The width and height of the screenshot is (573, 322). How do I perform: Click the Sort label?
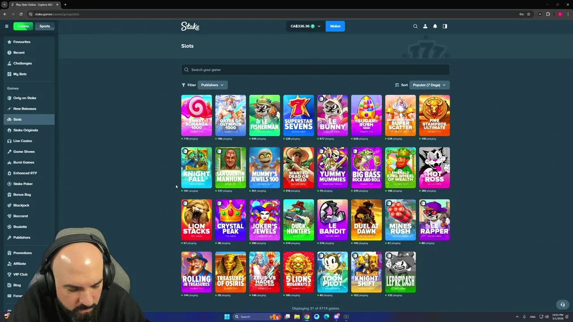point(402,85)
